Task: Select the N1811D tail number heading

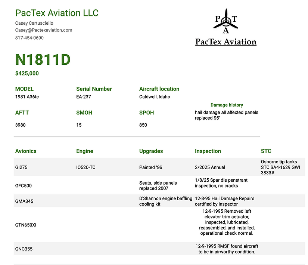Action: pyautogui.click(x=43, y=59)
